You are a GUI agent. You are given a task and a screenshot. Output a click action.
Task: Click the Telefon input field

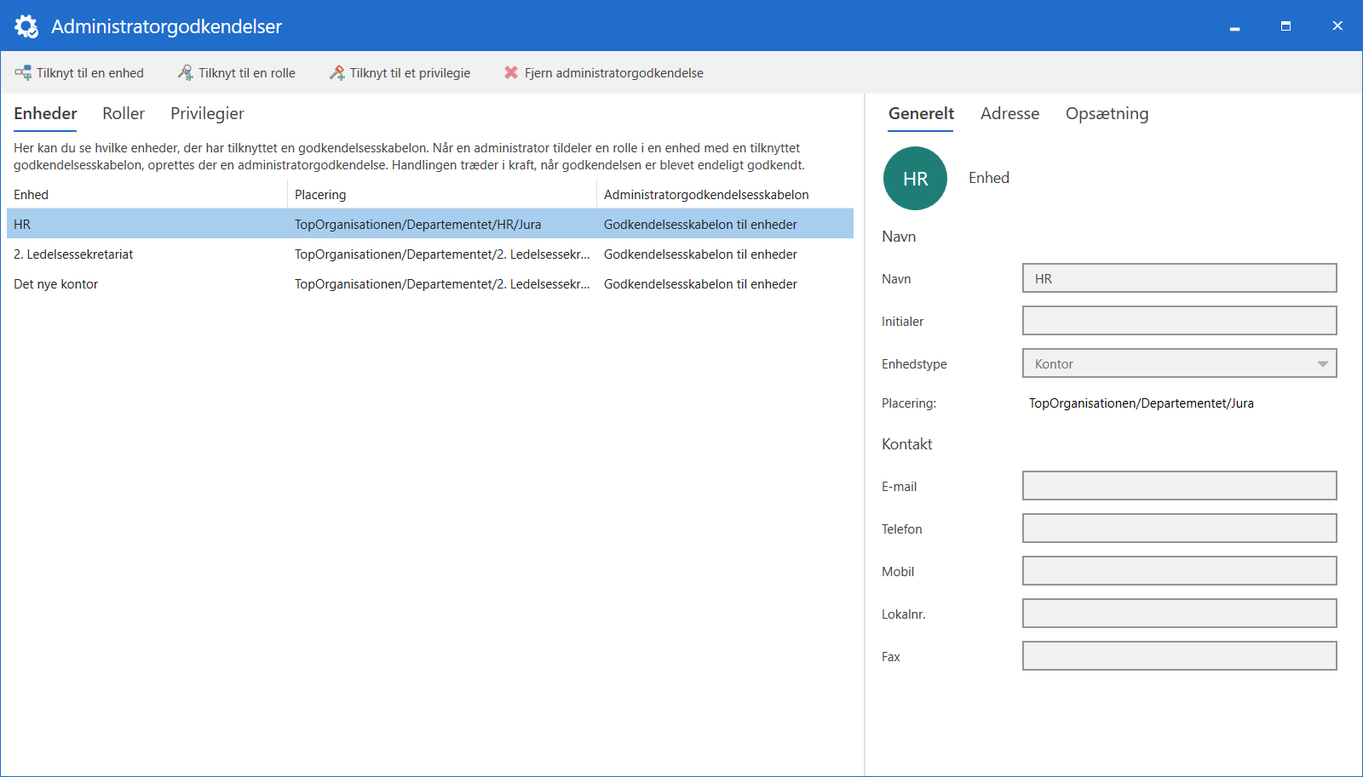pyautogui.click(x=1179, y=529)
